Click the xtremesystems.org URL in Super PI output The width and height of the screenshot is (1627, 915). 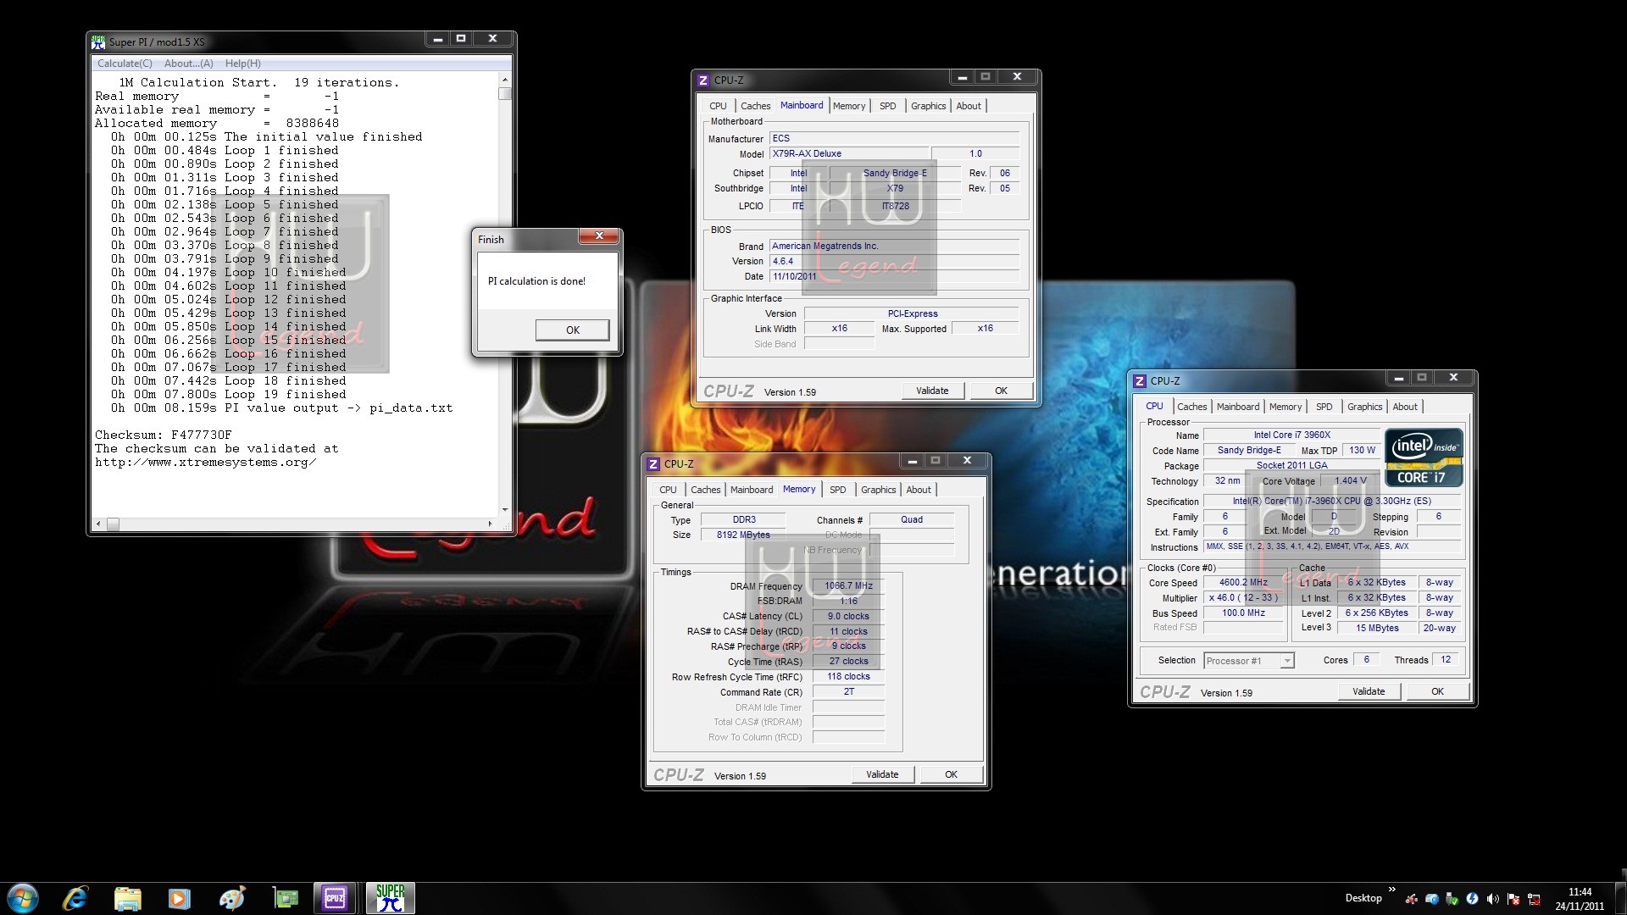pos(205,463)
